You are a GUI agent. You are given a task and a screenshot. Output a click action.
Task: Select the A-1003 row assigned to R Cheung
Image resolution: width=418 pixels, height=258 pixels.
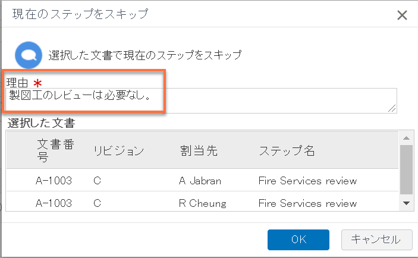coord(202,202)
